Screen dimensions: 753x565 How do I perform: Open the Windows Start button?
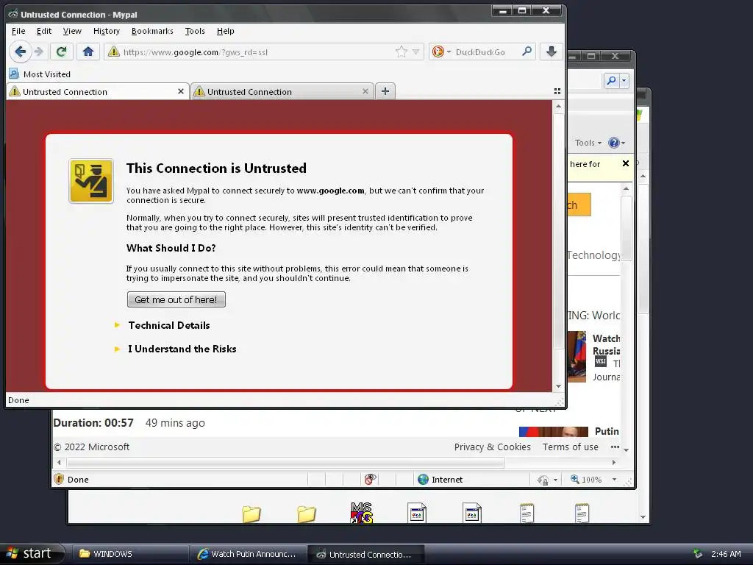[32, 553]
